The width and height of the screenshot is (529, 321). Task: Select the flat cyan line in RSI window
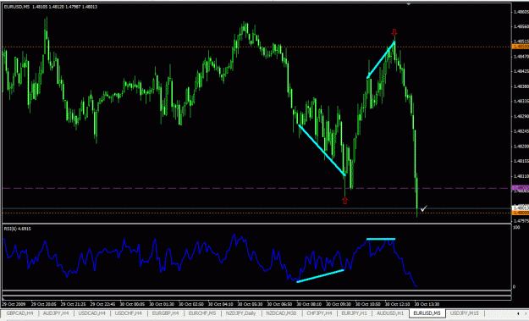(381, 239)
